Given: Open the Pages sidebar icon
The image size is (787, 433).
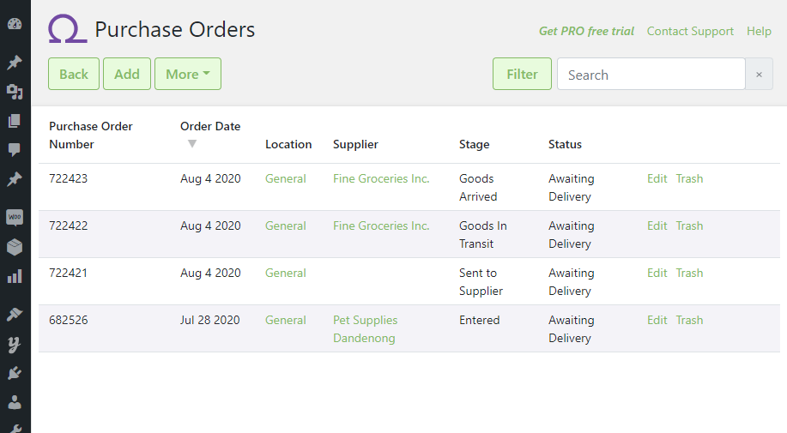Looking at the screenshot, I should [15, 121].
